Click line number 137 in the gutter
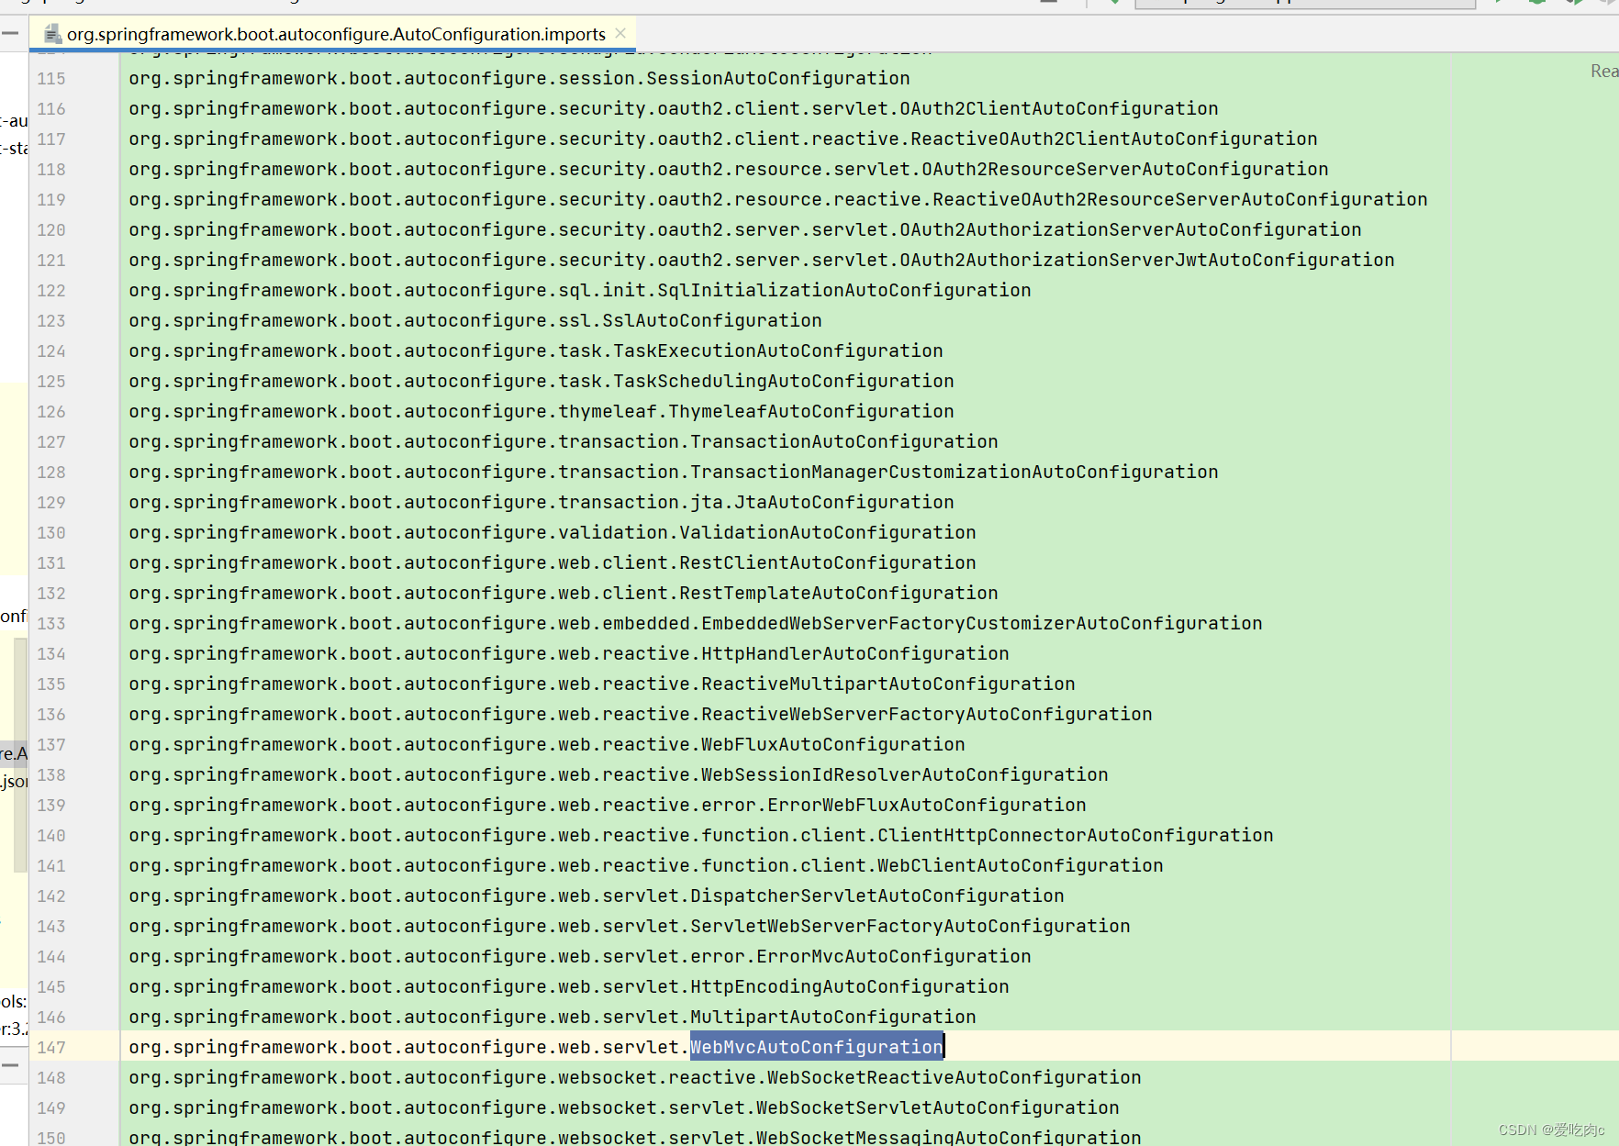 [51, 745]
